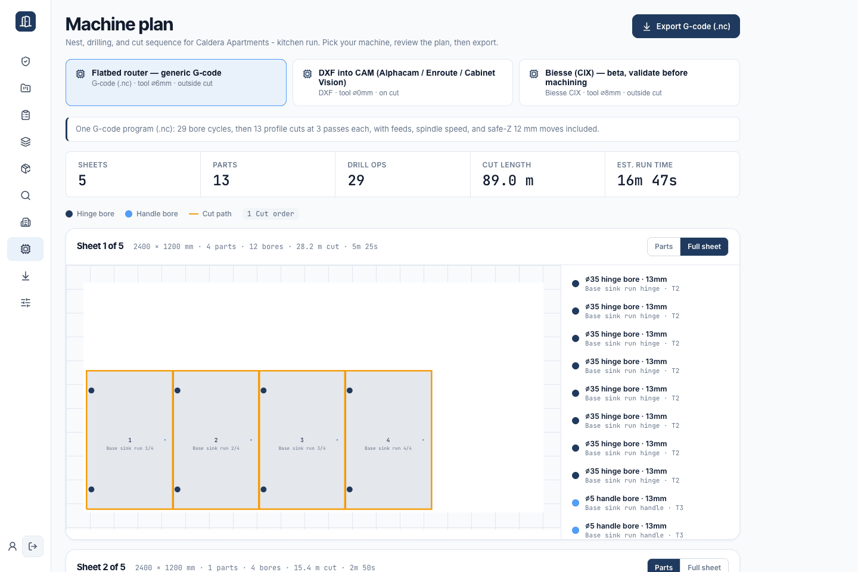Click the Sheet 1 of 5 heading

[x=100, y=246]
